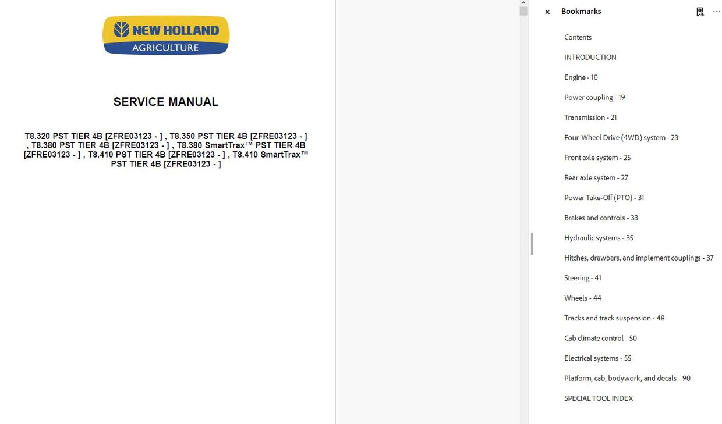Select the "Power coupling - 19" bookmark
Viewport: 722px width, 424px height.
click(594, 97)
